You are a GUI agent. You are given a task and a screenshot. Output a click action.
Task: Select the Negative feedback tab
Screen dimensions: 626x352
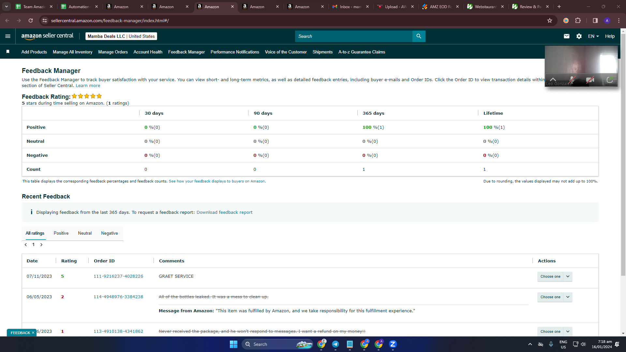pyautogui.click(x=110, y=233)
